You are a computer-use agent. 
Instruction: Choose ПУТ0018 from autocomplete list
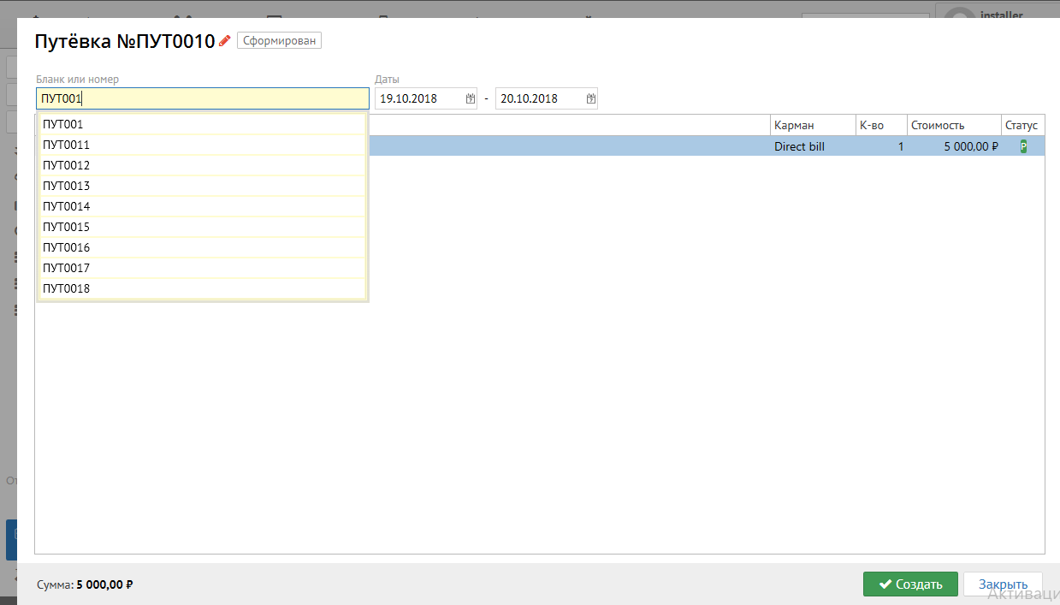[203, 288]
